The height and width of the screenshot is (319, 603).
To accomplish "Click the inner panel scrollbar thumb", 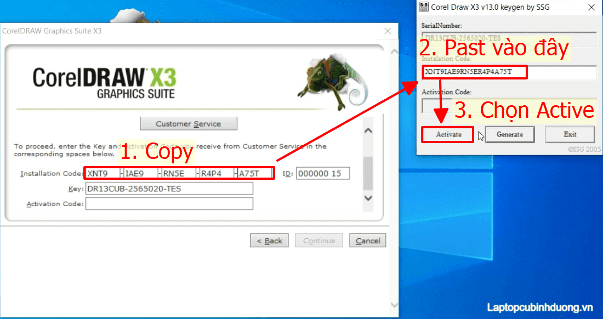I will pos(368,173).
